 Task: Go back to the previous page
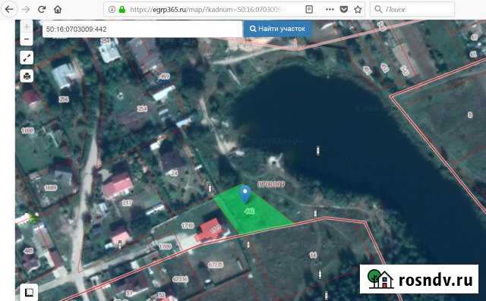(9, 9)
